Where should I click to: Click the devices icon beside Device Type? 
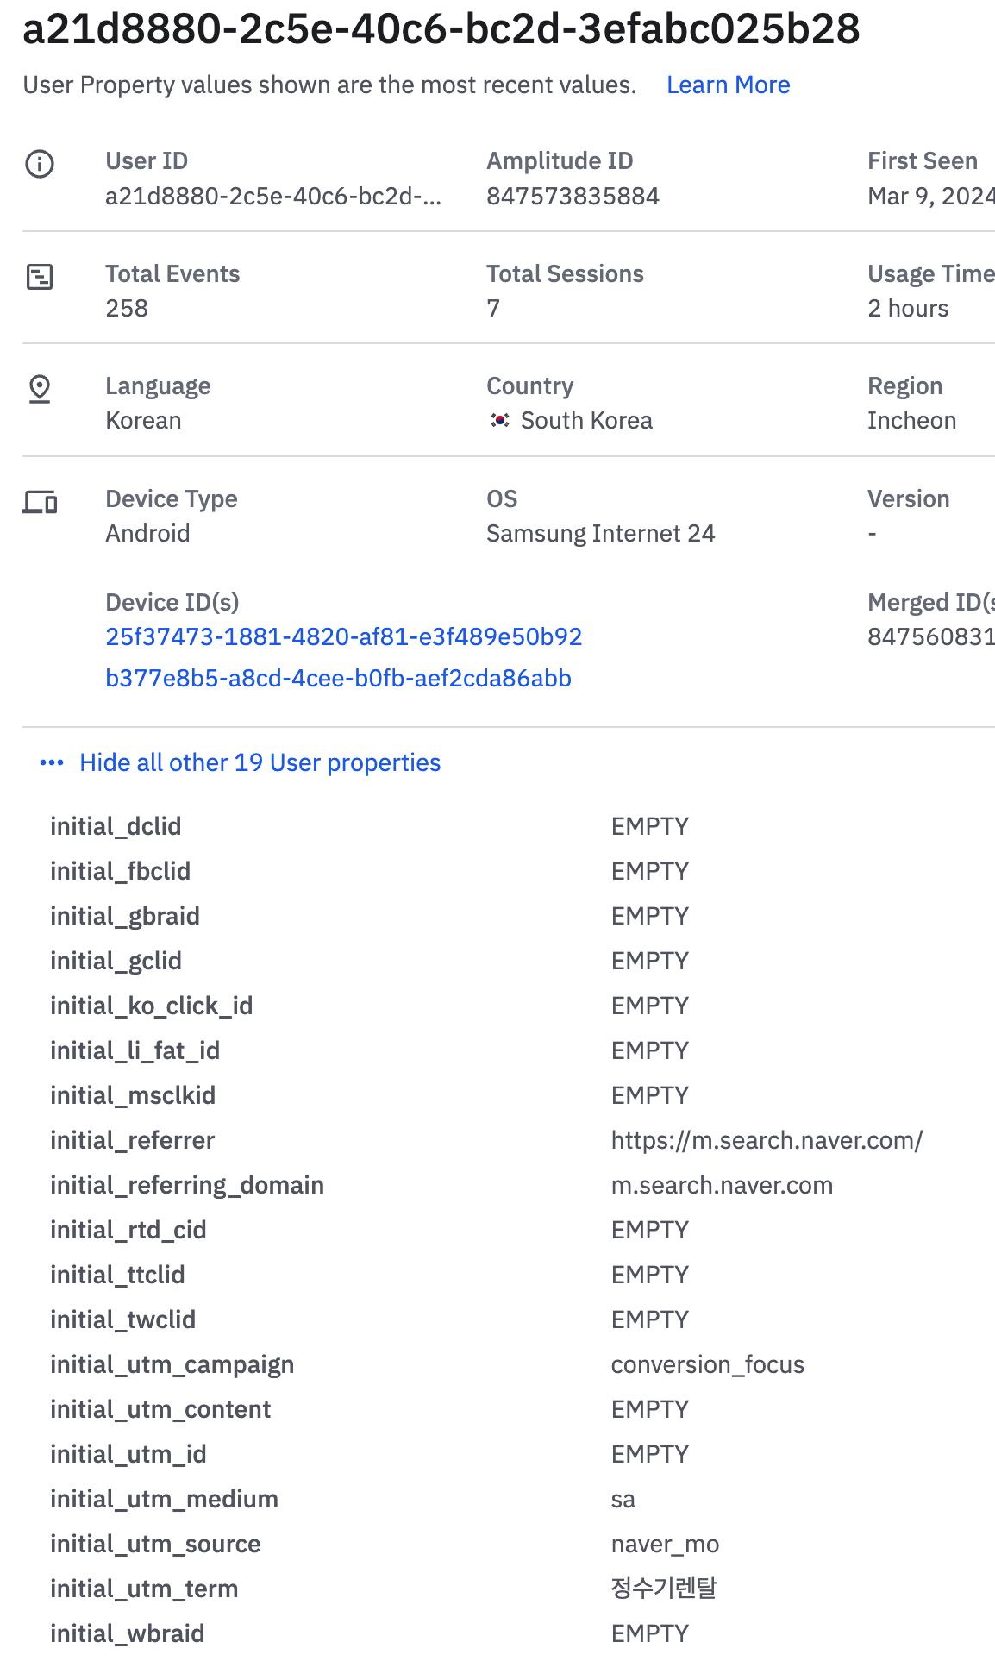tap(40, 502)
